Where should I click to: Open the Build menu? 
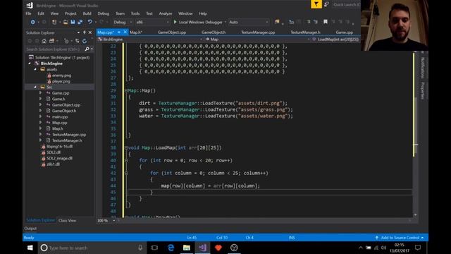pos(87,13)
